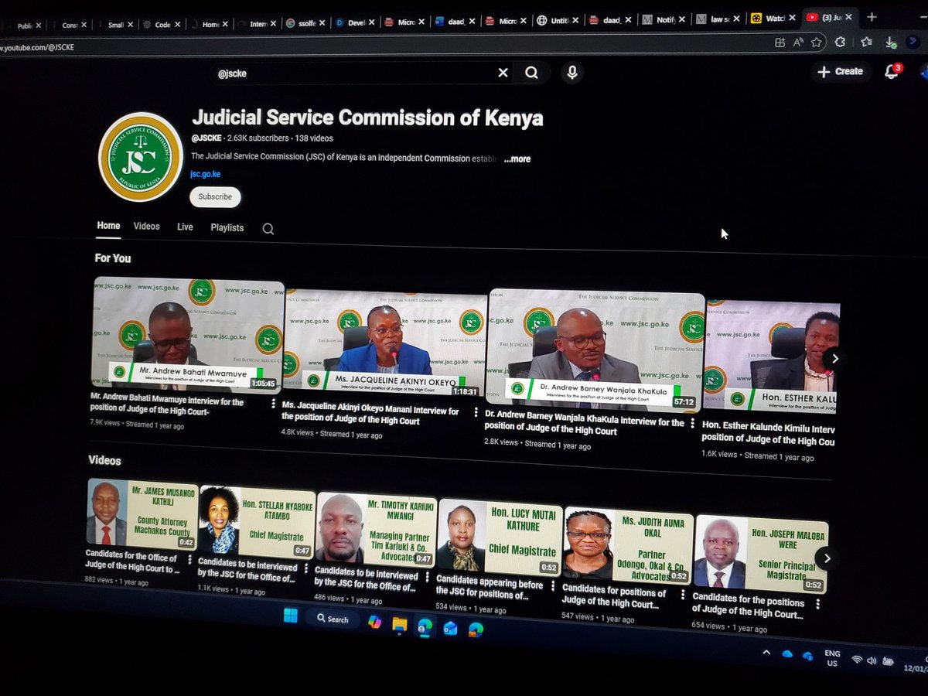Open Timothy Kariuki Mwangi candidate thumbnail

[x=377, y=529]
